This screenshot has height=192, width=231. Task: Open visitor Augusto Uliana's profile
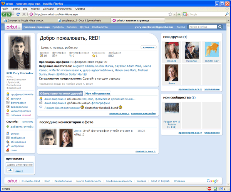pos(83,66)
